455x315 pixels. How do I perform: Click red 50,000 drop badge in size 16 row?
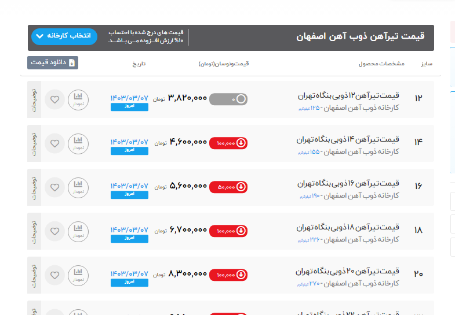click(228, 187)
